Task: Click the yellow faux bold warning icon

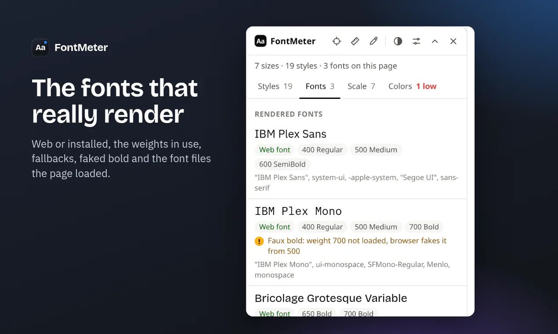Action: [x=259, y=241]
